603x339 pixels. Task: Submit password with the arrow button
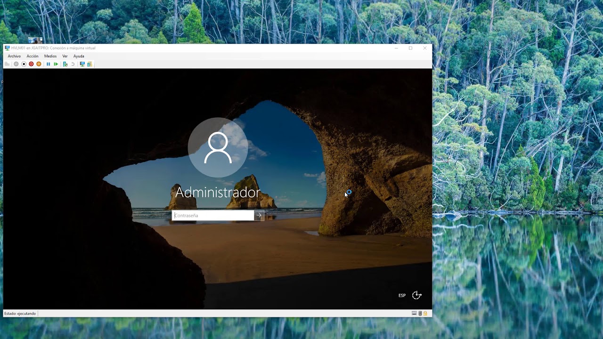tap(259, 215)
